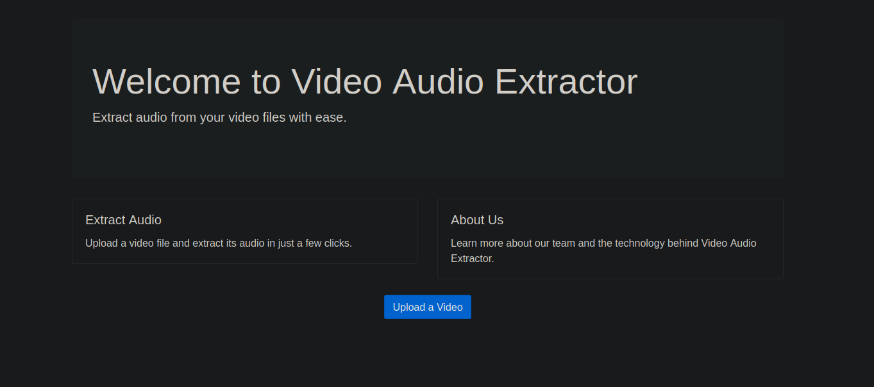
Task: Click the word "Extractor" in the main heading
Action: (x=566, y=81)
